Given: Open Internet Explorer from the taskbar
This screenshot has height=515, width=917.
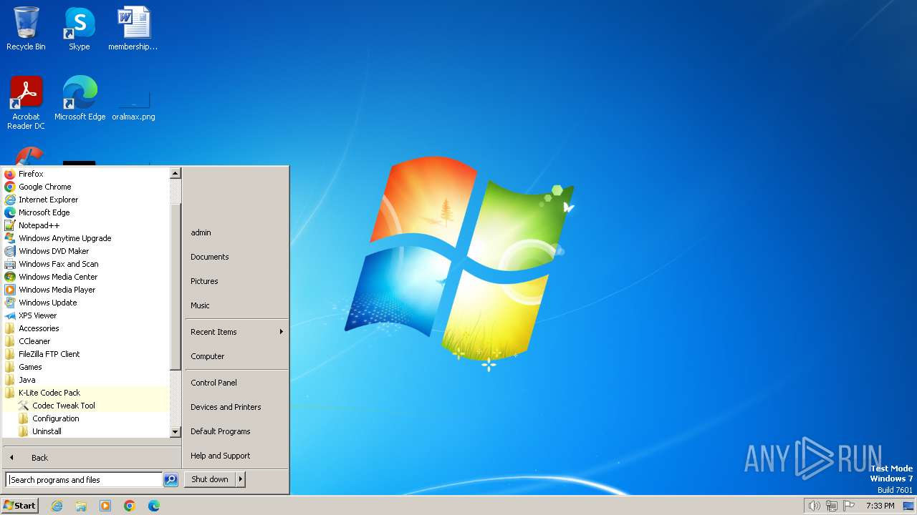Looking at the screenshot, I should [x=57, y=506].
